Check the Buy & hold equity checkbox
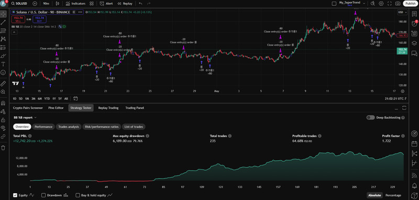Viewport: 419px width, 200px height. click(x=78, y=195)
